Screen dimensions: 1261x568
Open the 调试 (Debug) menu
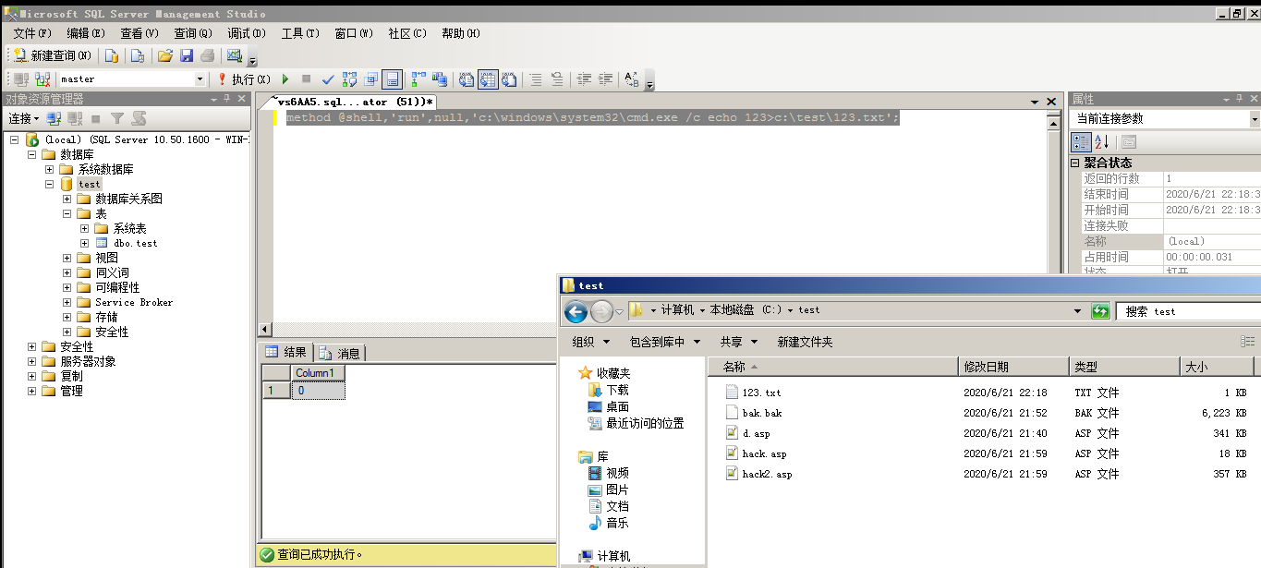pyautogui.click(x=246, y=33)
